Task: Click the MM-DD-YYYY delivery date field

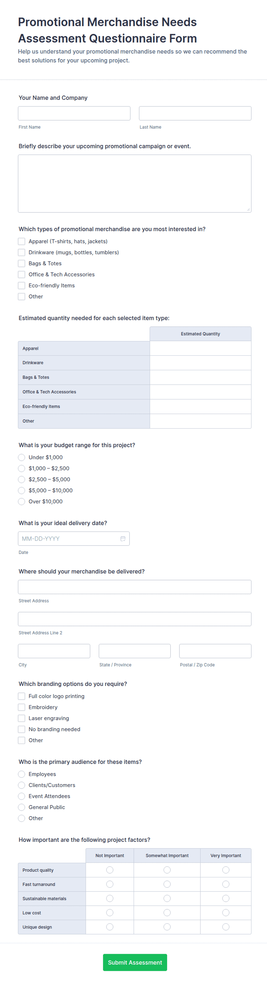Action: [x=74, y=538]
